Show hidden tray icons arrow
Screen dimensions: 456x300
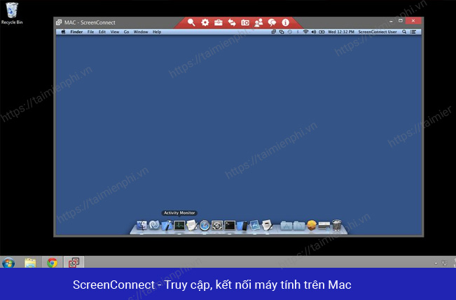tap(436, 263)
